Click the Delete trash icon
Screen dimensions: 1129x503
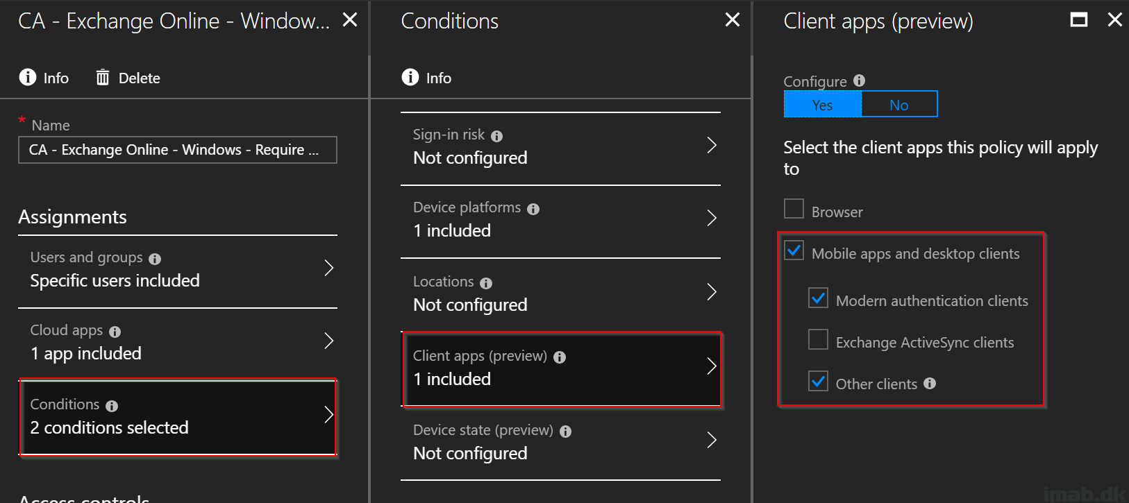[x=103, y=77]
